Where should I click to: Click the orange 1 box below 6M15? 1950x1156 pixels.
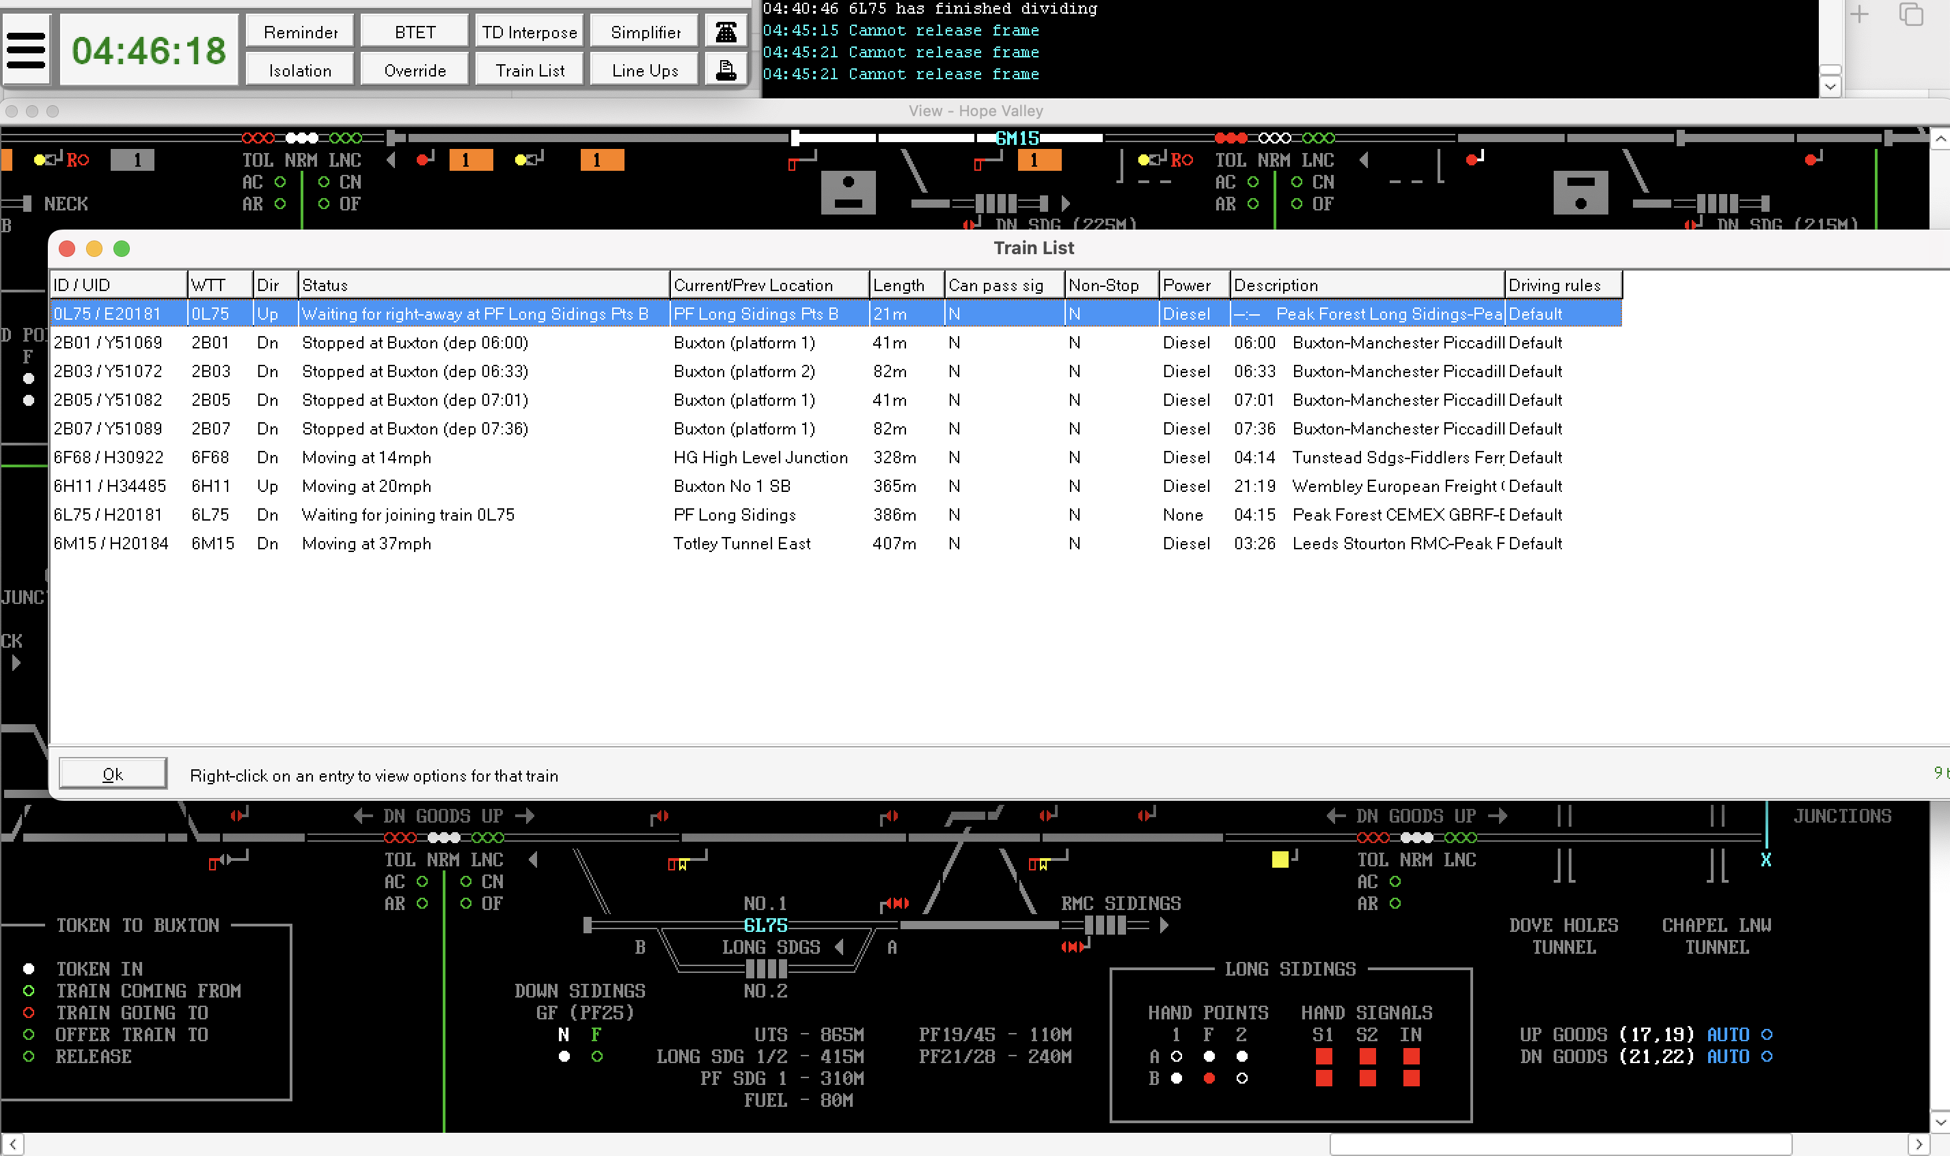point(1039,160)
